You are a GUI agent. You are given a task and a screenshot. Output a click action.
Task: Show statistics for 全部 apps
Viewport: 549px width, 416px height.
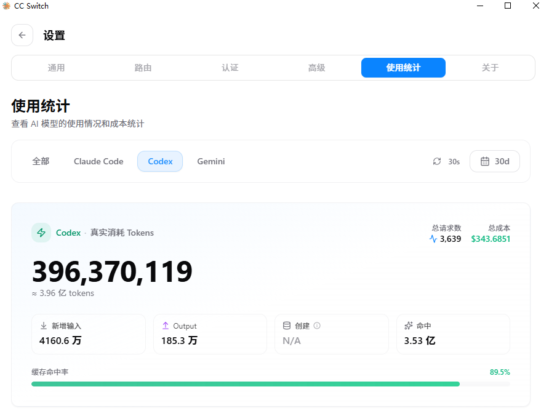pos(41,161)
